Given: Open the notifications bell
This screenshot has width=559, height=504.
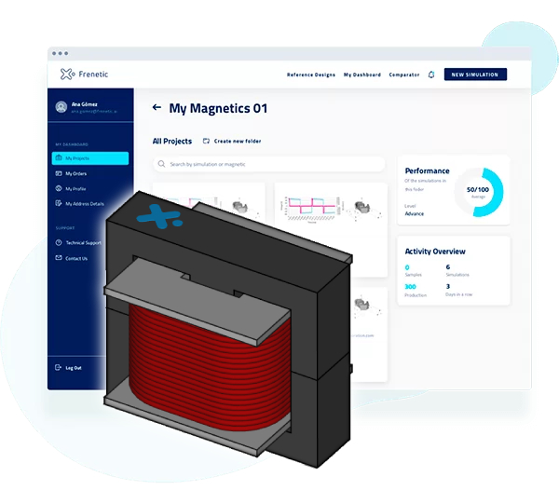Looking at the screenshot, I should click(431, 75).
